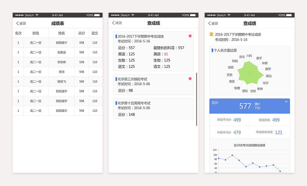Click the red dot on the 2016-2017下学期期中考试成绩 card
Image resolution: width=307 pixels, height=186 pixels.
tap(190, 36)
